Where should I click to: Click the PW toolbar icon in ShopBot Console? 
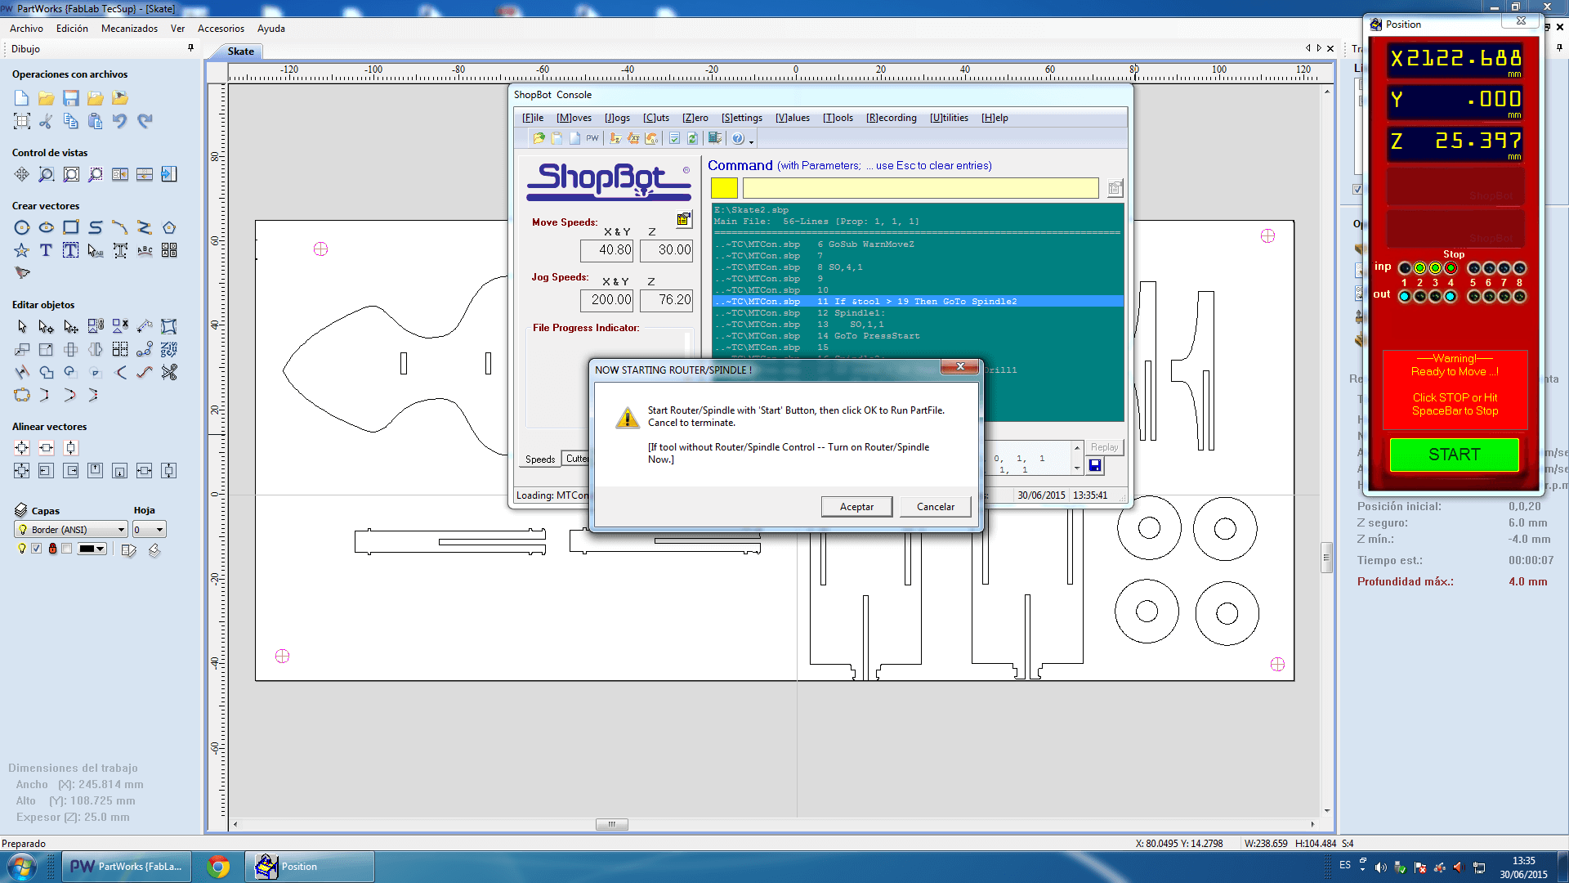tap(592, 138)
